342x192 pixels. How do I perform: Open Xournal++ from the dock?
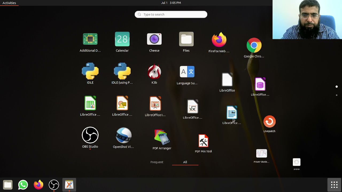point(69,185)
